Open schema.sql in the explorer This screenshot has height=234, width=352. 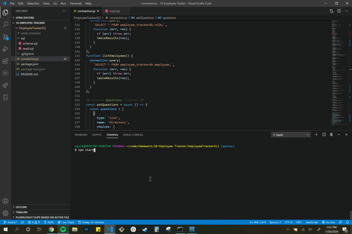coord(41,43)
